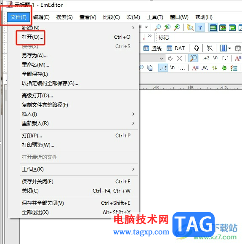Click the Find Previous magnifier icon
242x244 pixels.
(167, 27)
